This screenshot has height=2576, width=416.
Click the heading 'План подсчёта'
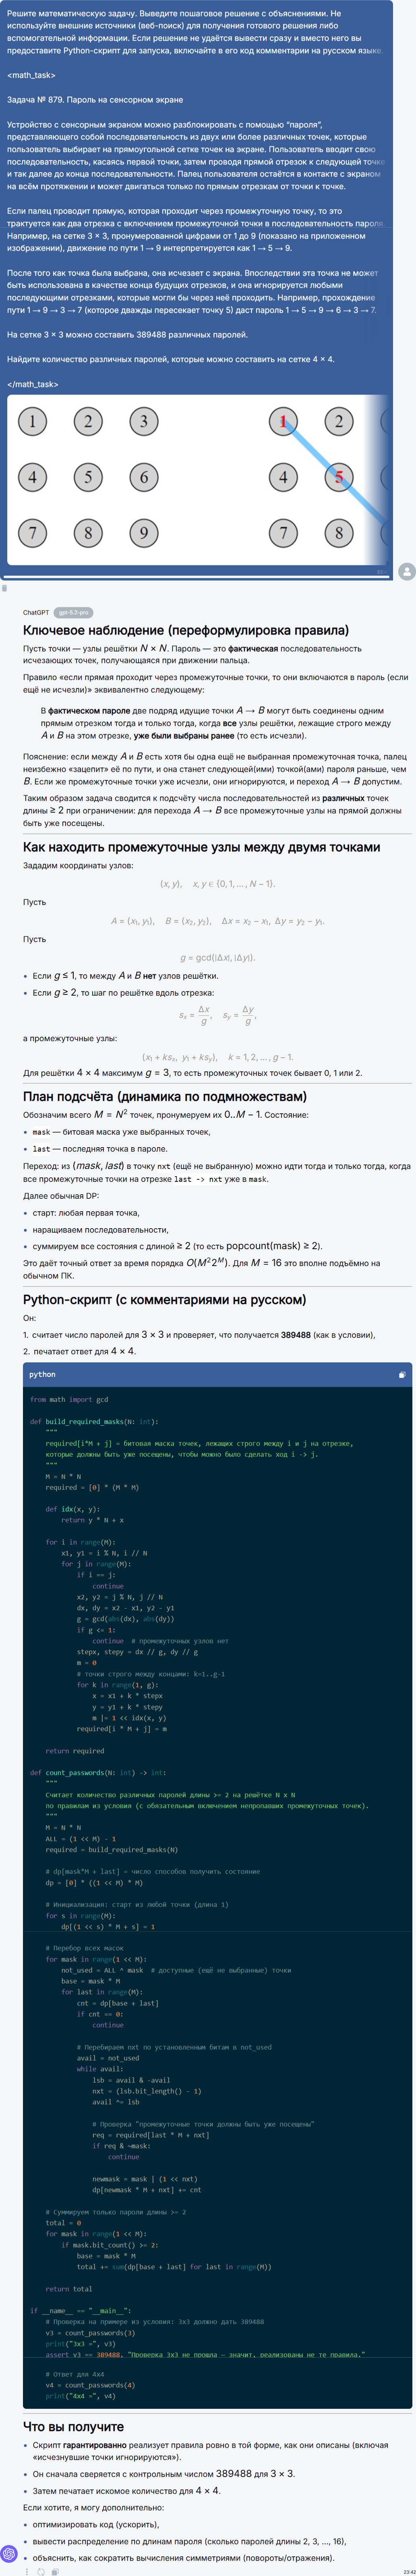pos(165,1097)
